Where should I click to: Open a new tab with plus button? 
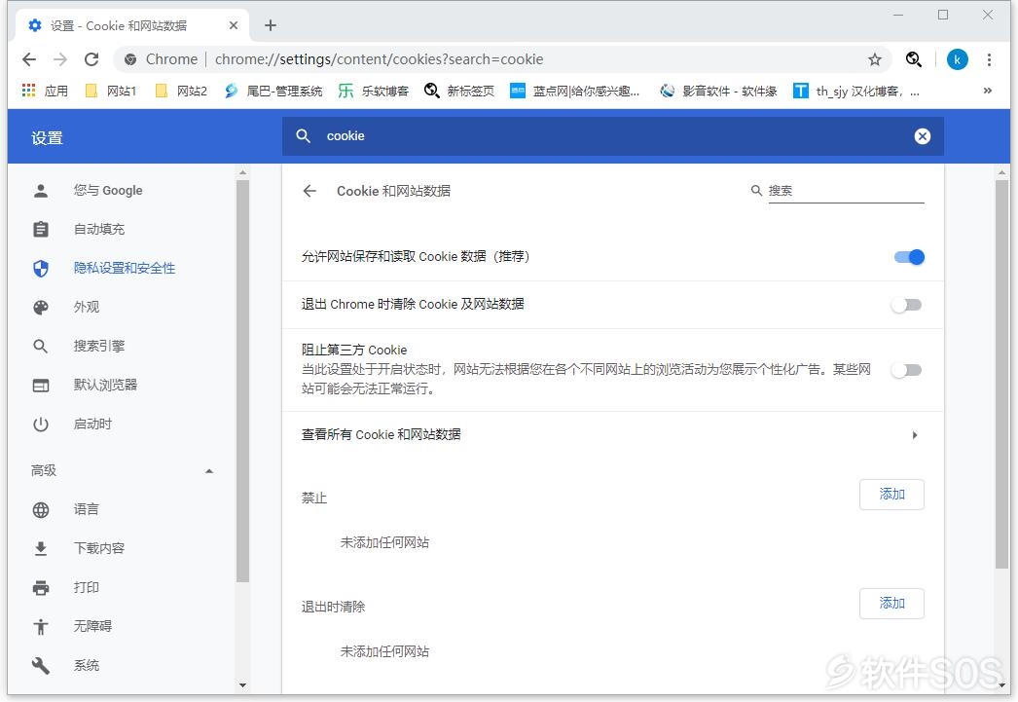pyautogui.click(x=271, y=25)
